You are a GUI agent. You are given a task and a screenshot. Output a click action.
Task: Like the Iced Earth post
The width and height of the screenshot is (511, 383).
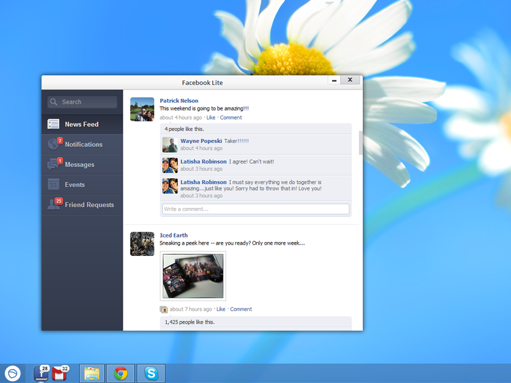(x=221, y=309)
